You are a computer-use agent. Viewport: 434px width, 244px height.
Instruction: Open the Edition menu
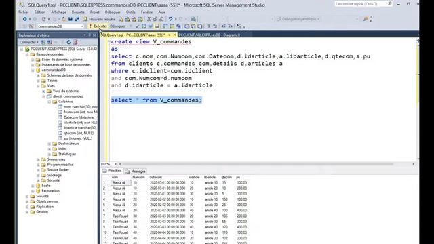pyautogui.click(x=40, y=12)
